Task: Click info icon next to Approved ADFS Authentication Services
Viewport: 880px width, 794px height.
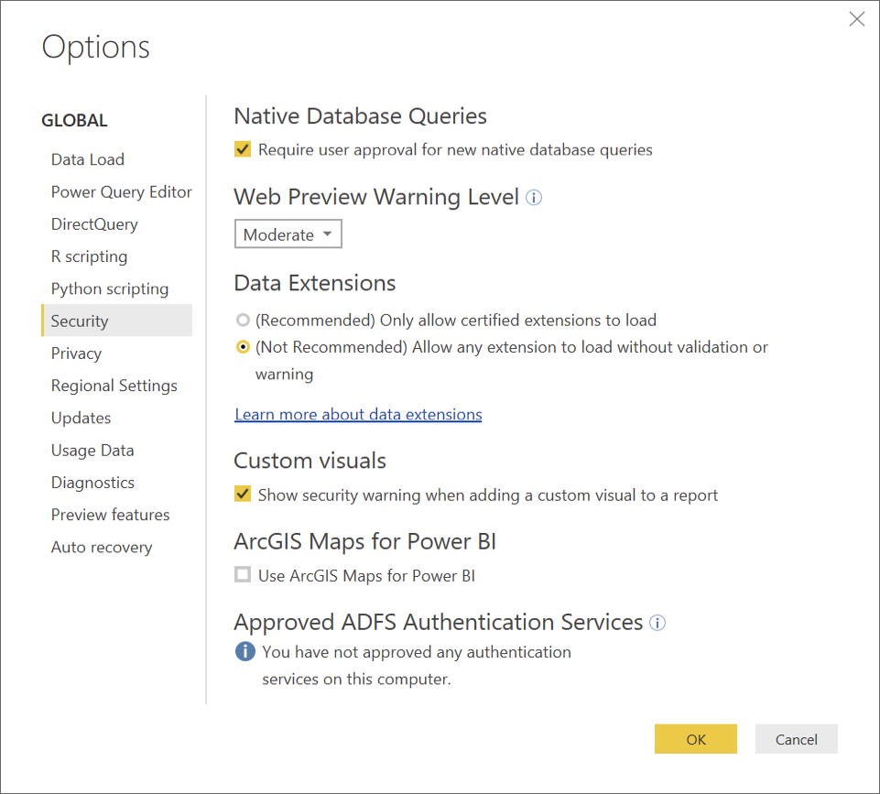Action: [x=657, y=623]
